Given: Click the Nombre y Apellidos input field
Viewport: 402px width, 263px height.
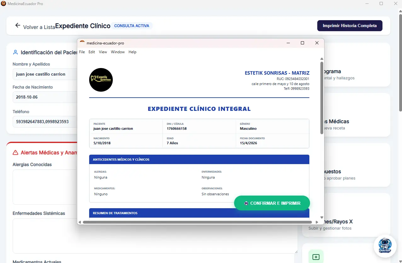Looking at the screenshot, I should click(45, 74).
